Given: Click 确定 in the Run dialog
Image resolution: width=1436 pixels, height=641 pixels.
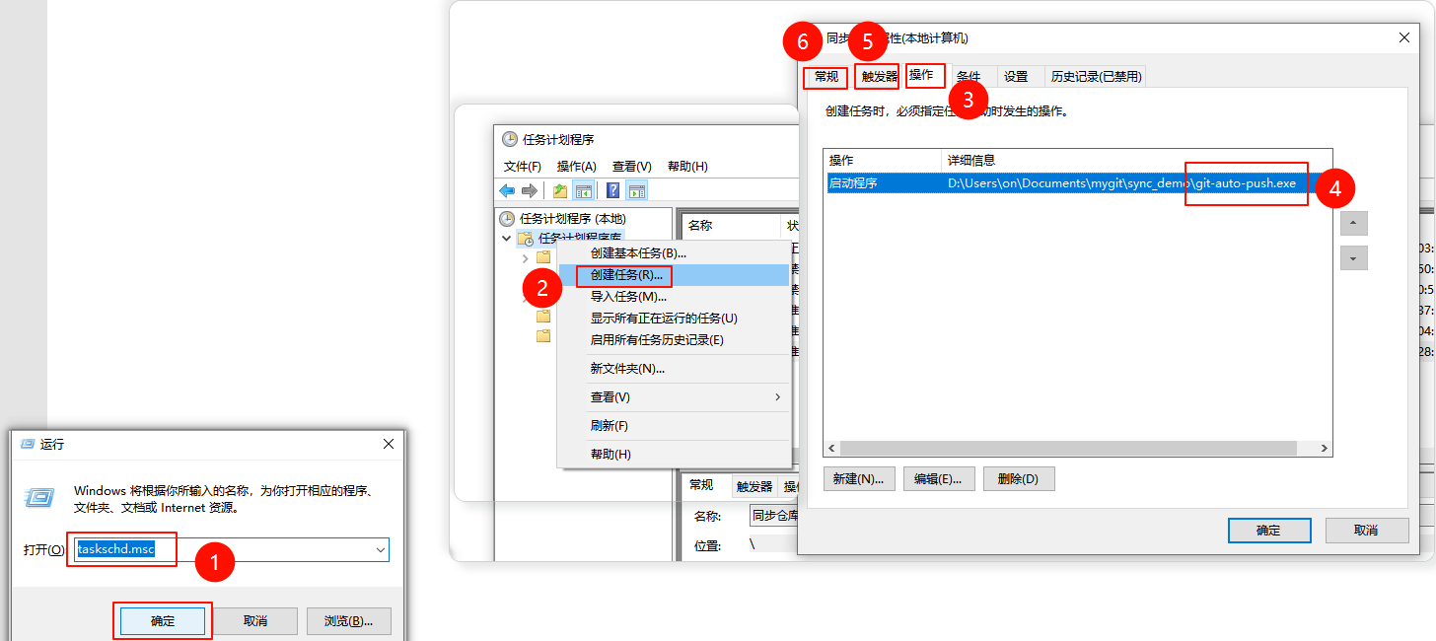Looking at the screenshot, I should pyautogui.click(x=163, y=621).
